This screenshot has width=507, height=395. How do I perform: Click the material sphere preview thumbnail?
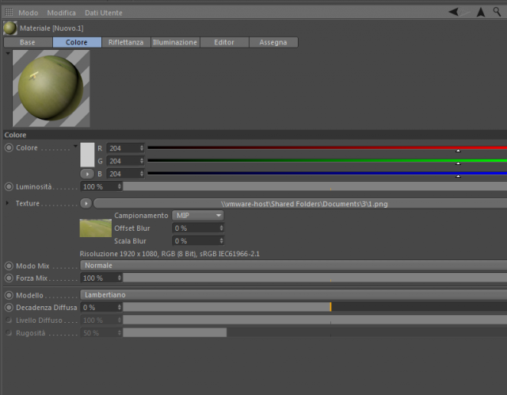tap(51, 88)
